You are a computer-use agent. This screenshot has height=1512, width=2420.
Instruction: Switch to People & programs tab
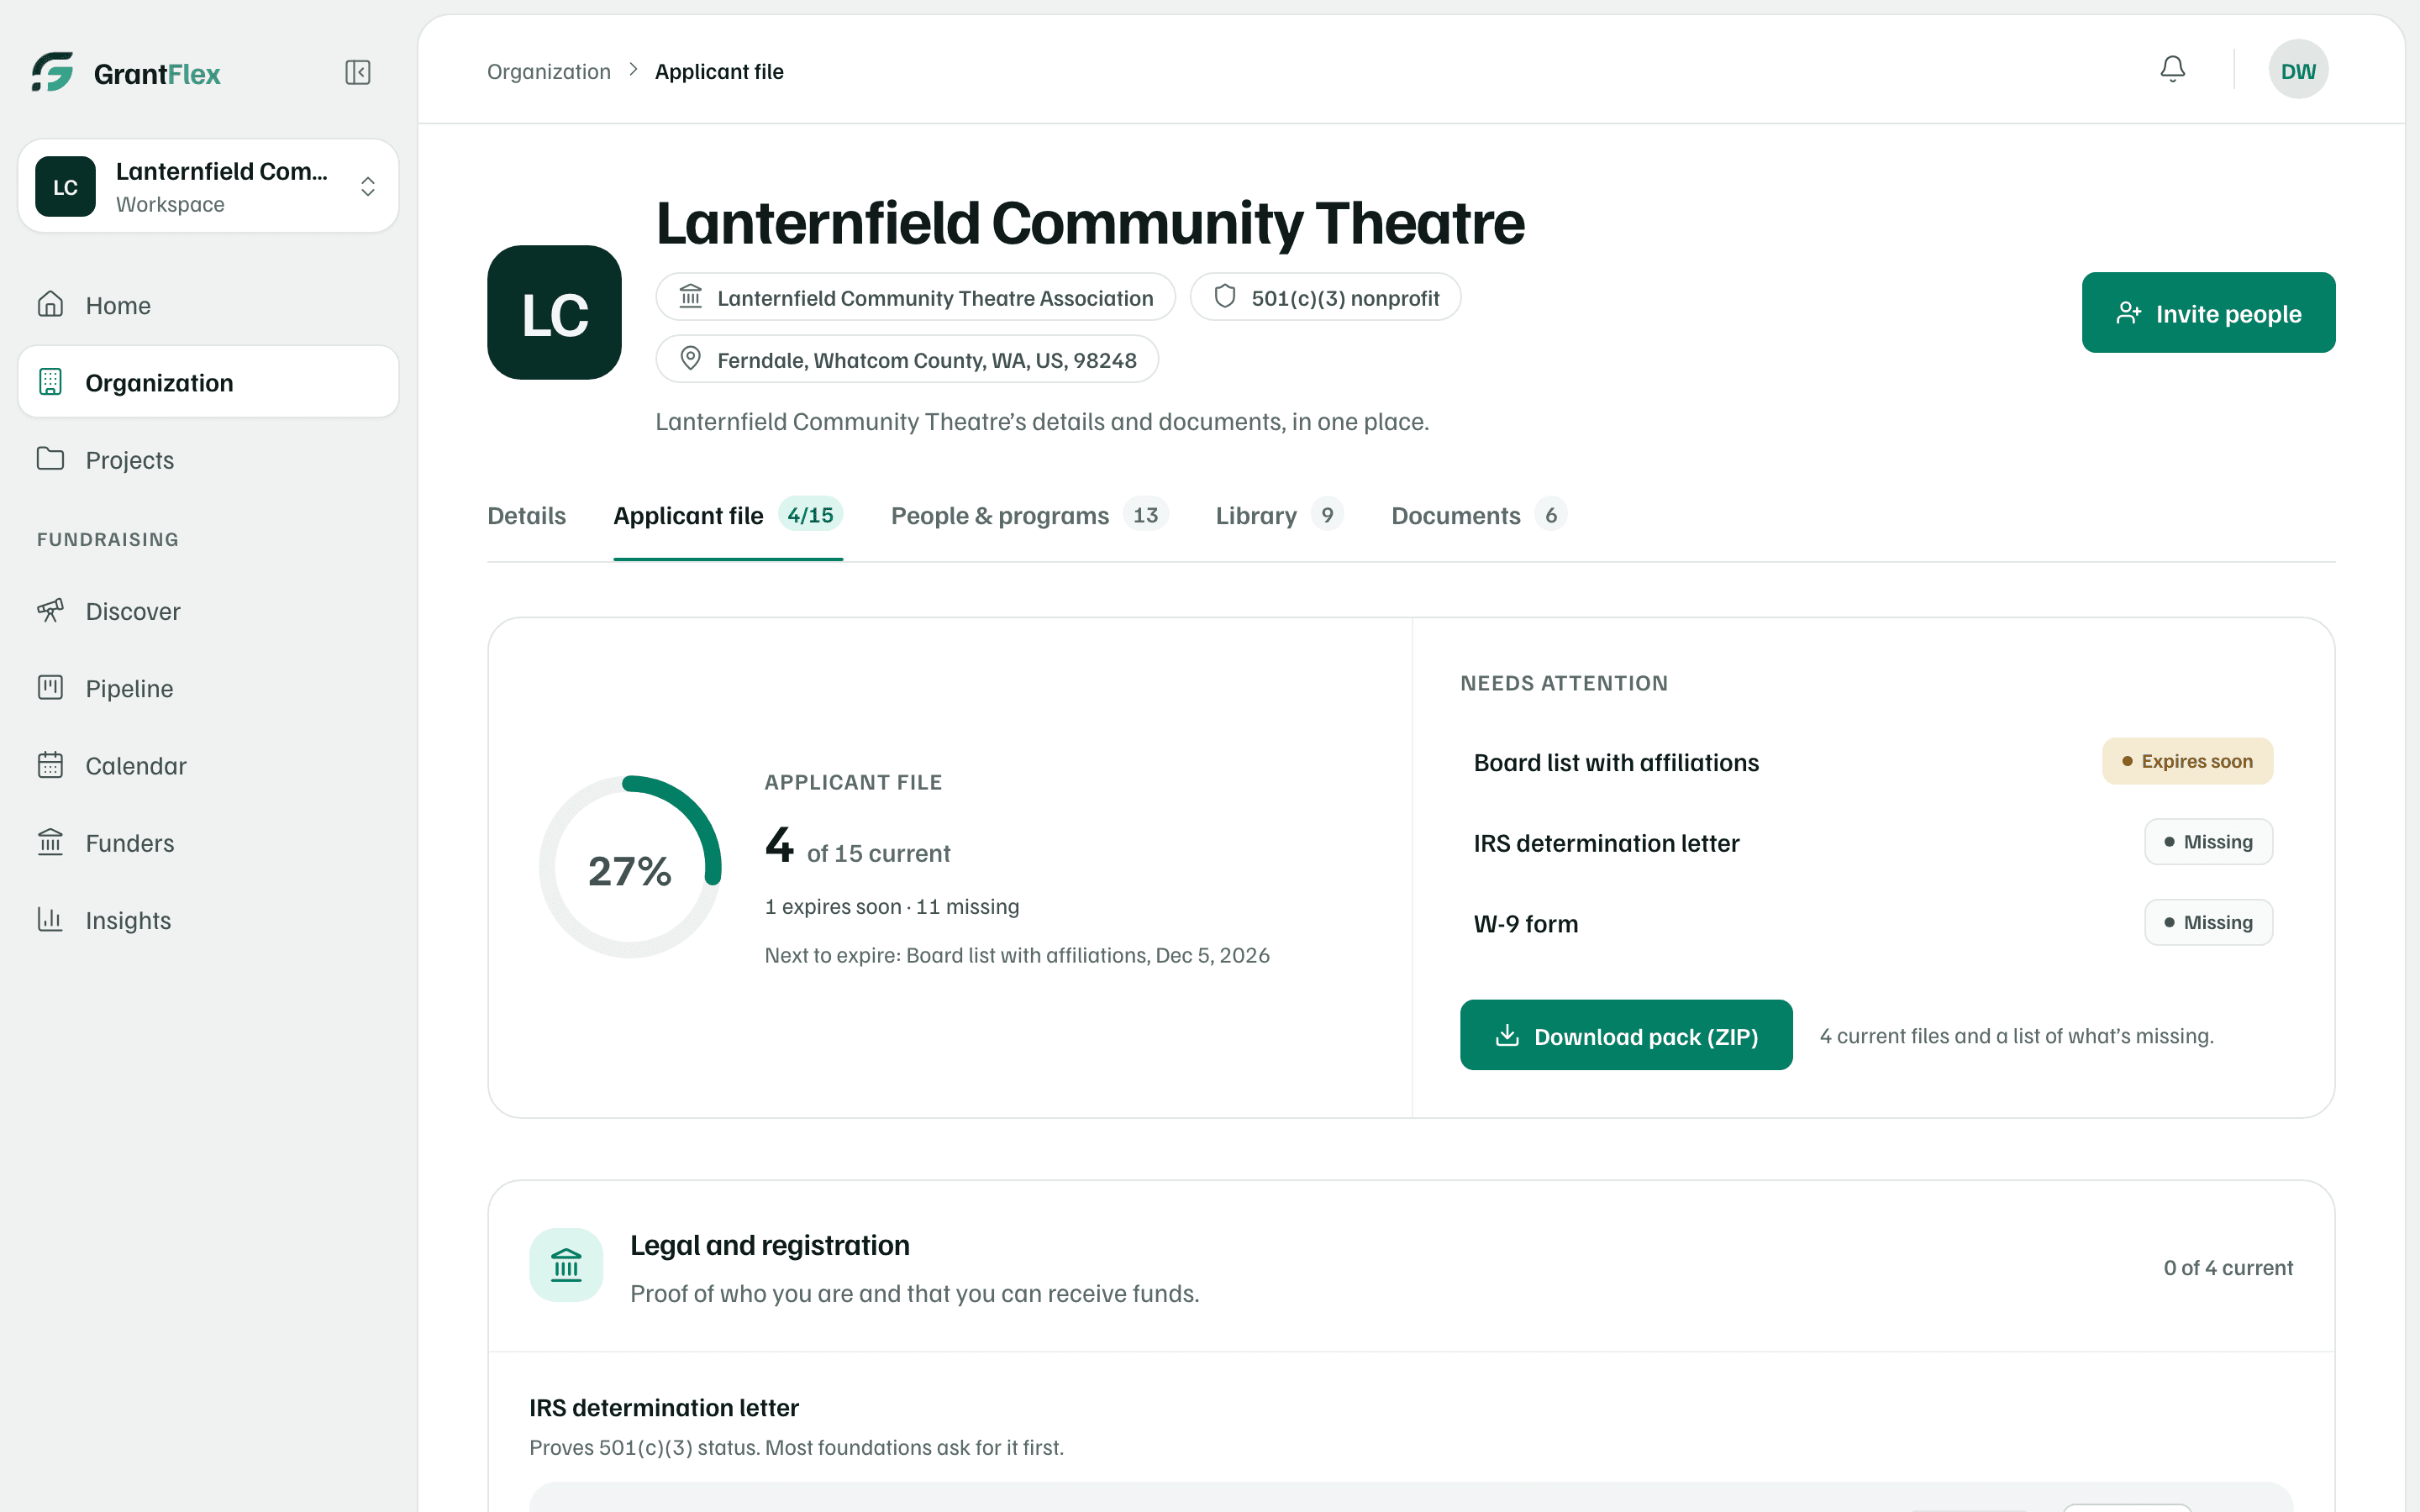click(1029, 516)
